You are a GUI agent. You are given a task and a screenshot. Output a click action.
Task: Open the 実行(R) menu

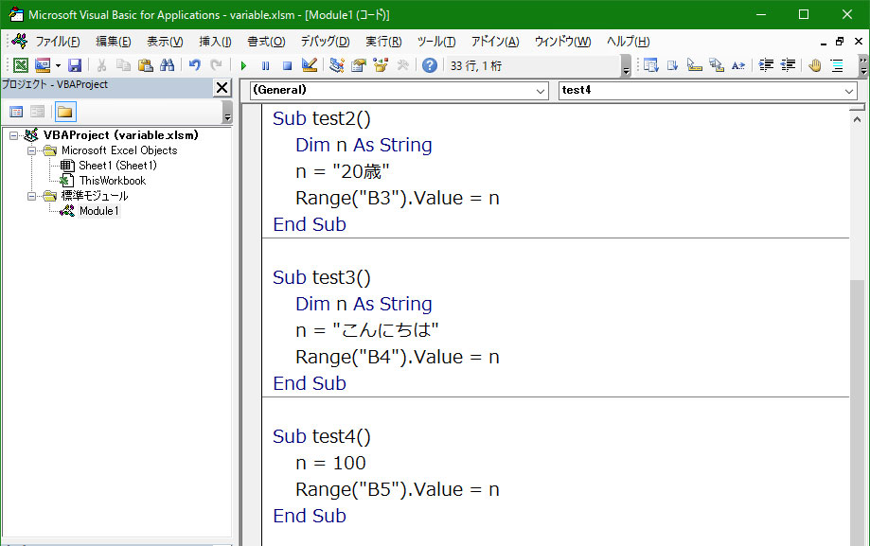point(383,42)
